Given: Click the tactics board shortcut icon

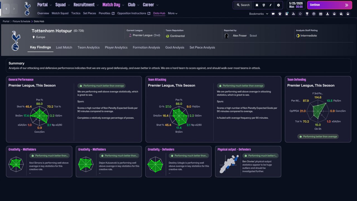Looking at the screenshot, I should 287,14.
